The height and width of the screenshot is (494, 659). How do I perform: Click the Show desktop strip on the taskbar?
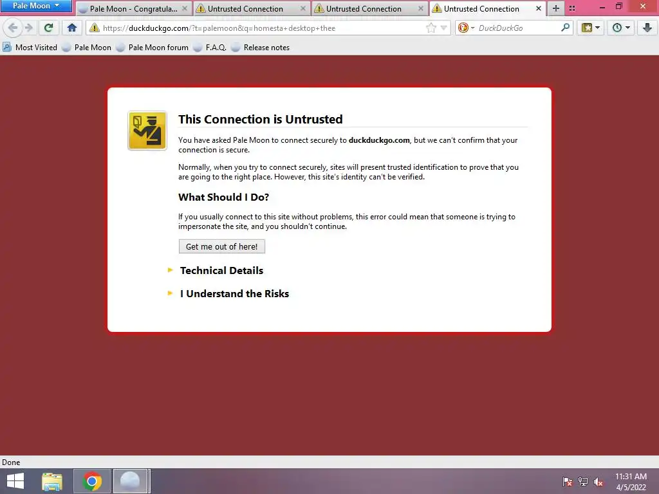pos(656,481)
